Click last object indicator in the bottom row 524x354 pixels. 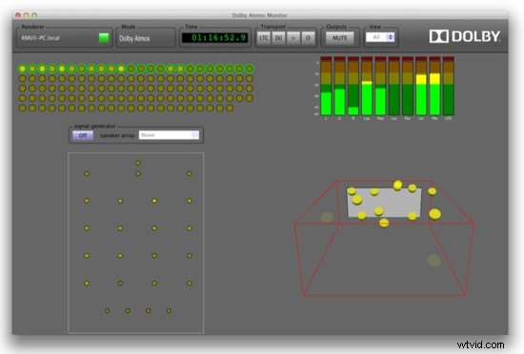[230, 108]
